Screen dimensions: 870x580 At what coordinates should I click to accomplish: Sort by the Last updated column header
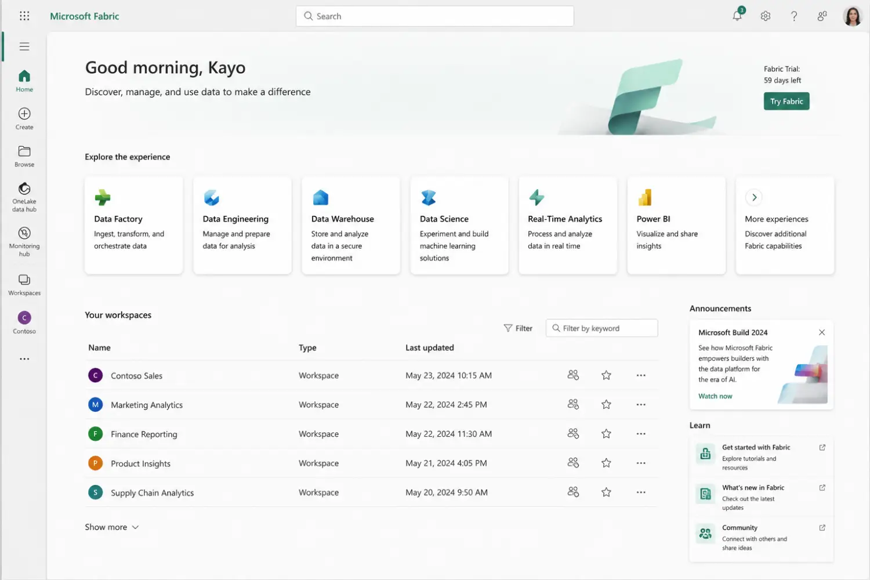pyautogui.click(x=430, y=347)
